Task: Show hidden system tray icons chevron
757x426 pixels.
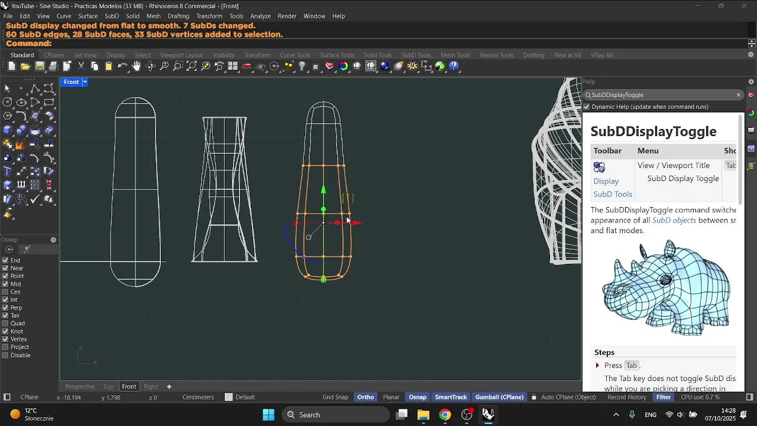Action: coord(616,415)
